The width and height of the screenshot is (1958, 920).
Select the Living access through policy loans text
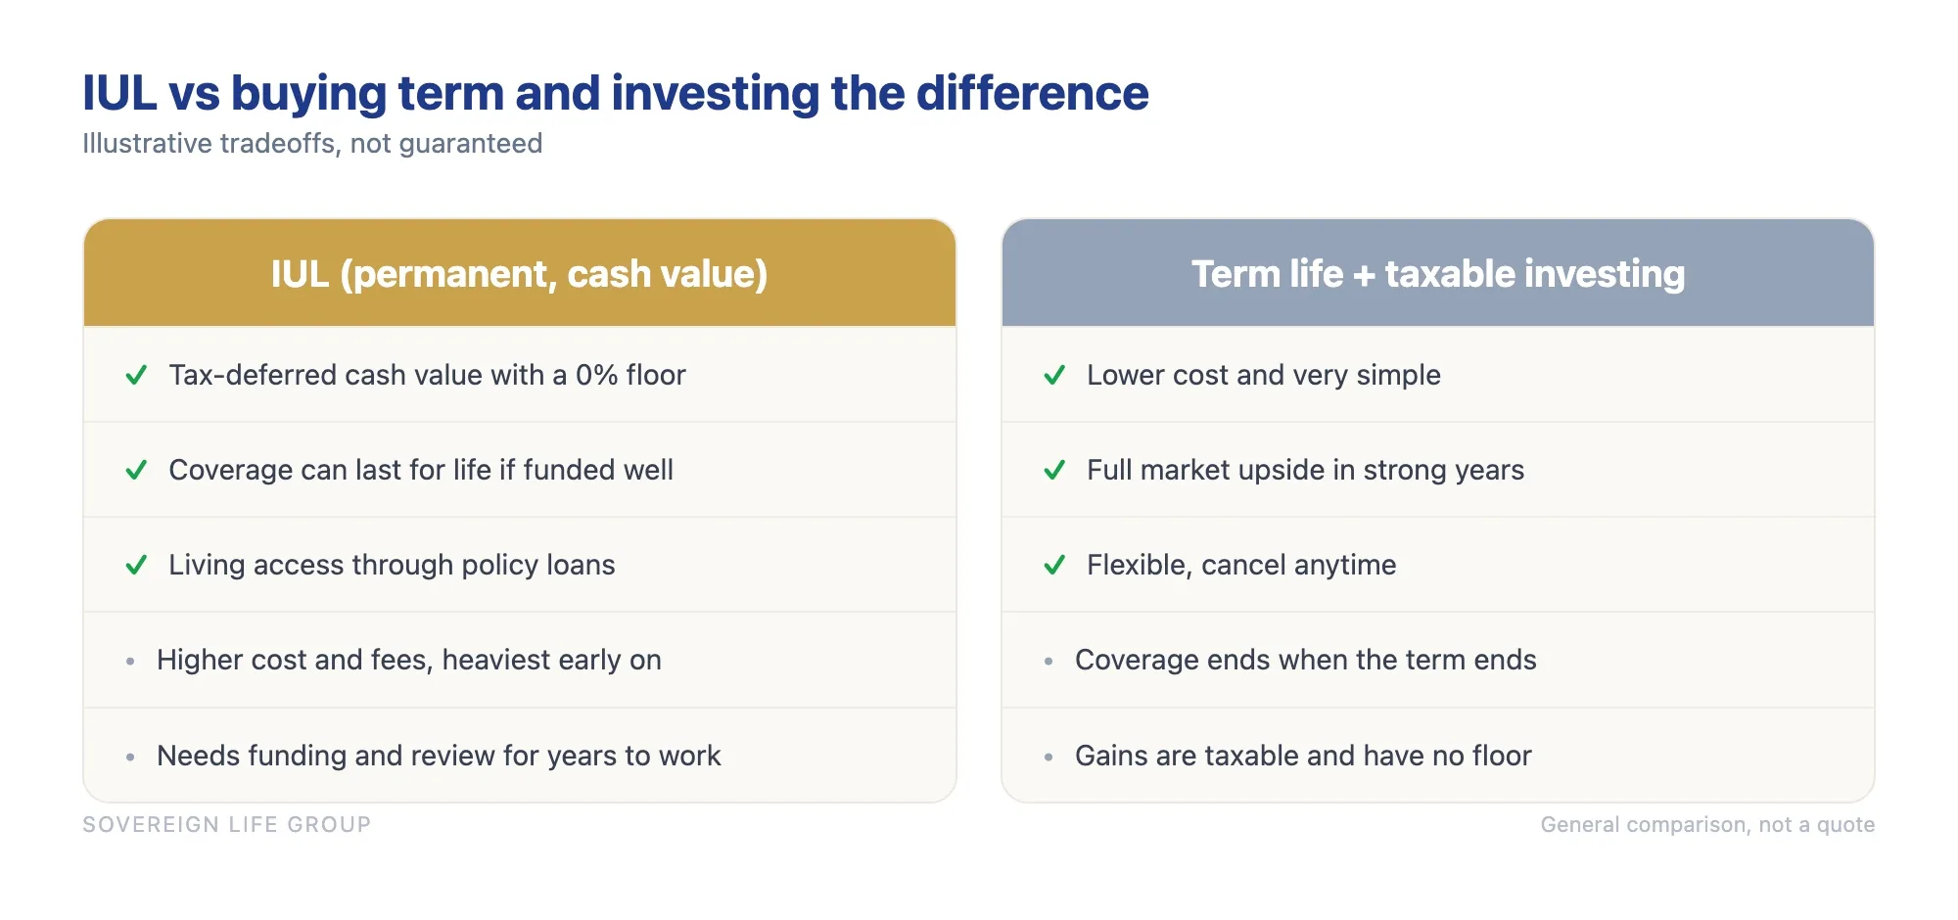pyautogui.click(x=392, y=565)
